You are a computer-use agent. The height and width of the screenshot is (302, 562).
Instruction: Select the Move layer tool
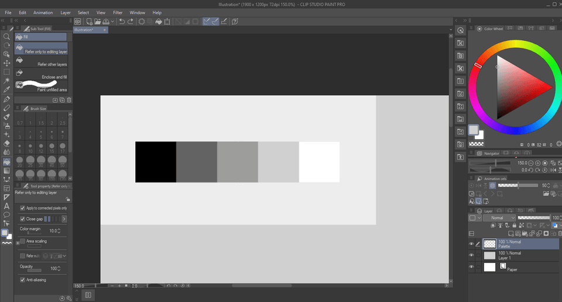click(6, 63)
